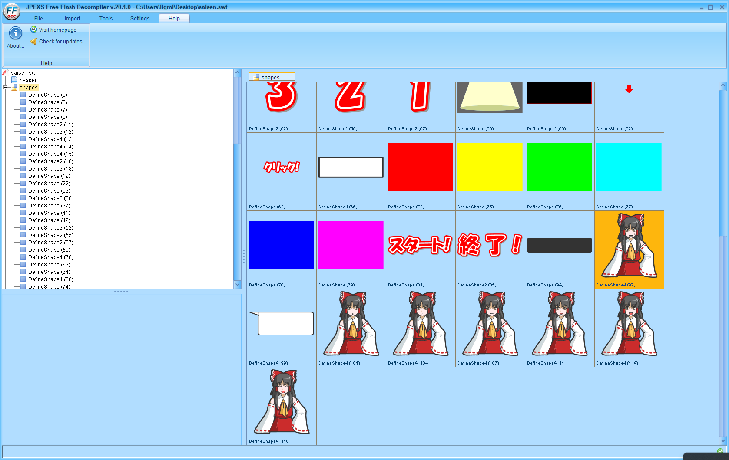Viewport: 729px width, 460px height.
Task: Click the header document icon in tree
Action: click(x=14, y=80)
